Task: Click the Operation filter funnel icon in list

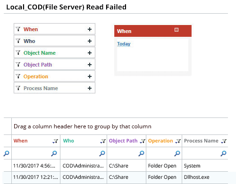Action: [x=18, y=76]
